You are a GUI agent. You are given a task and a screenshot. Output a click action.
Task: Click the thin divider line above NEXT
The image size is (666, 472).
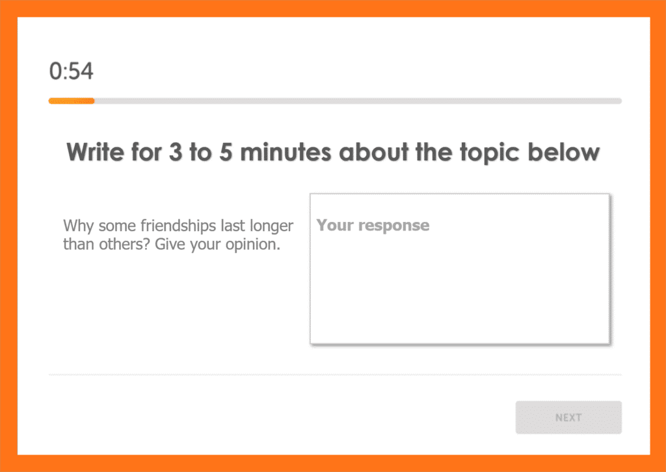pos(335,375)
